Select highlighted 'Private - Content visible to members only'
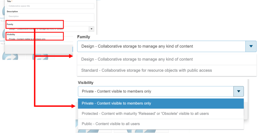 tap(161, 103)
